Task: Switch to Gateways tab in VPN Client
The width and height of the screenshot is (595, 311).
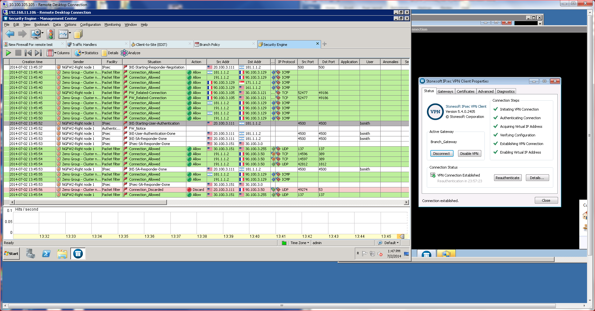Action: 445,91
